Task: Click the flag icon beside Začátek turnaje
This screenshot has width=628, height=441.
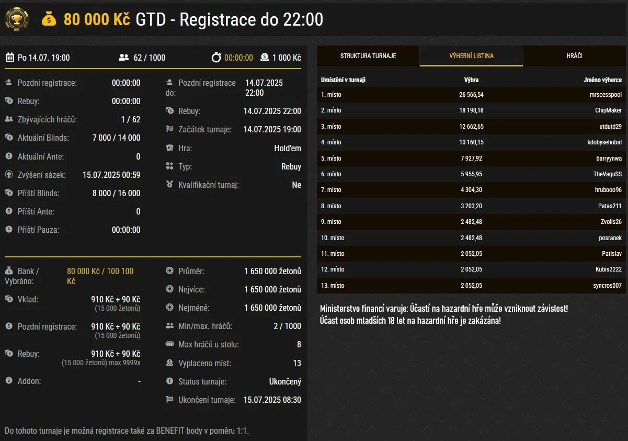Action: pos(169,129)
